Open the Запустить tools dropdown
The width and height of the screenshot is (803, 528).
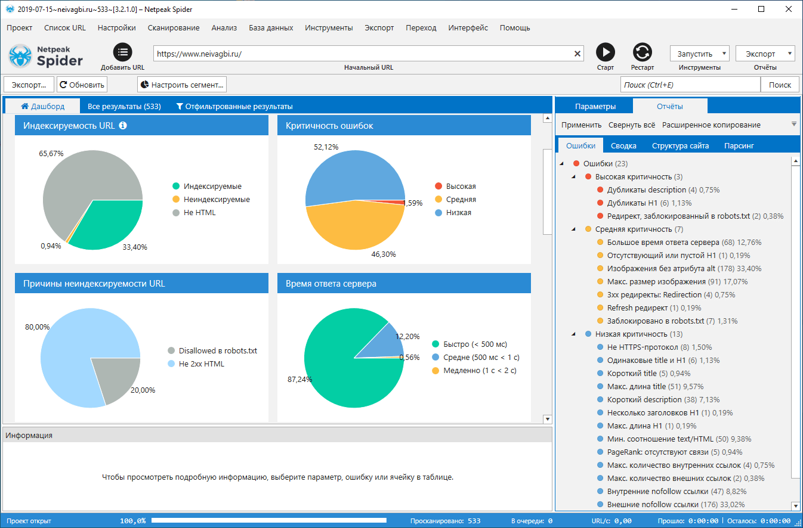(700, 54)
